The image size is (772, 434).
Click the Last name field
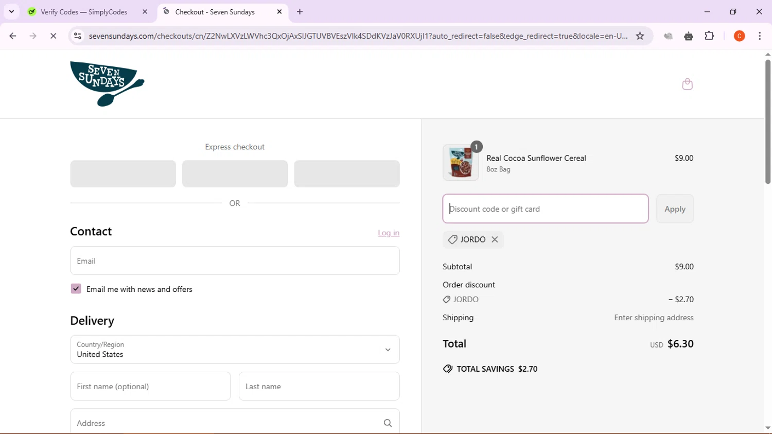point(319,386)
